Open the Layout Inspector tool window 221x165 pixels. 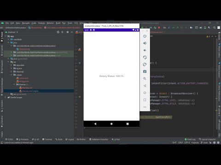(x=207, y=139)
